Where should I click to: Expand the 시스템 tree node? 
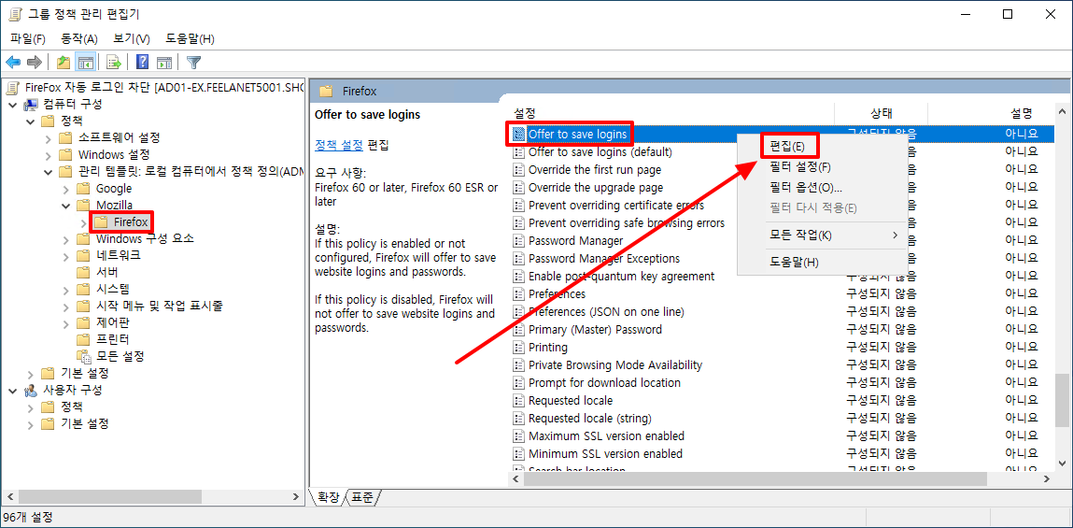[65, 289]
